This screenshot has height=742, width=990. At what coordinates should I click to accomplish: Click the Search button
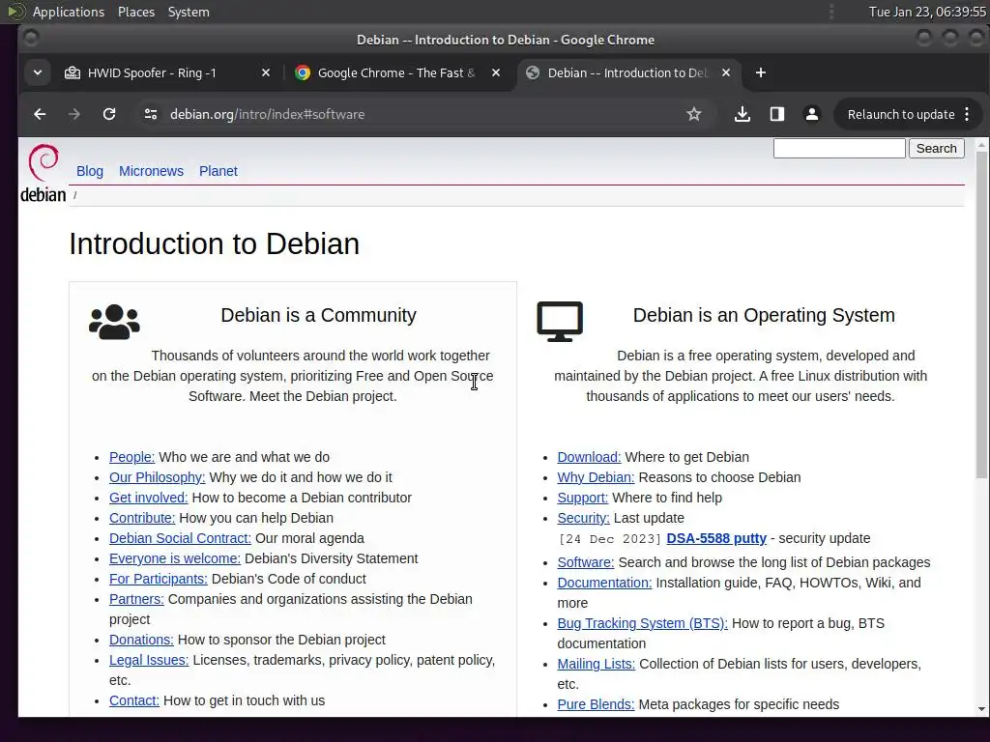pyautogui.click(x=936, y=148)
